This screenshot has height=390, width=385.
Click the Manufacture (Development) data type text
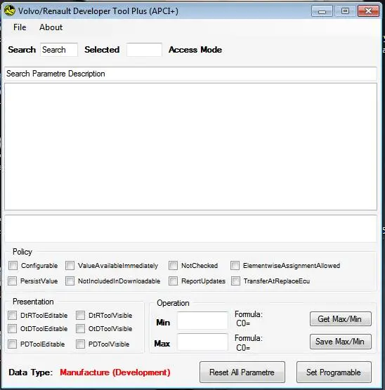pyautogui.click(x=115, y=372)
